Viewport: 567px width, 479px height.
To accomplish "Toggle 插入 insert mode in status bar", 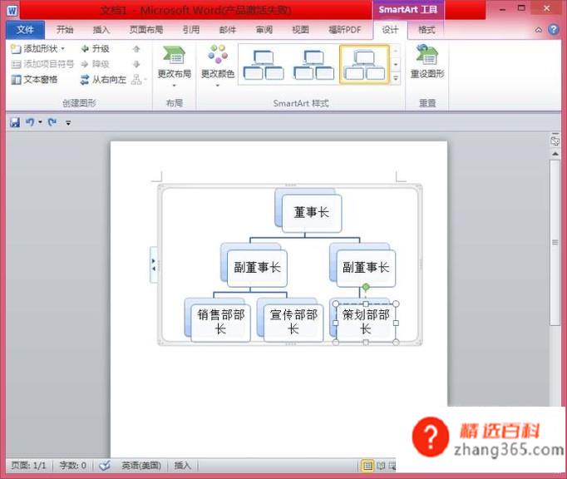I will (182, 465).
